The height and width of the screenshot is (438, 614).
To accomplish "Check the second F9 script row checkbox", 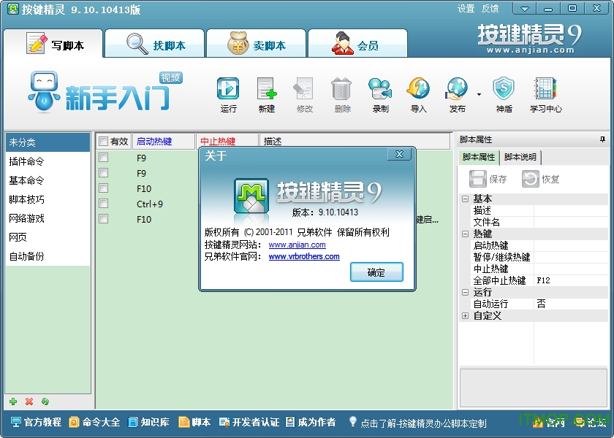I will click(x=103, y=172).
